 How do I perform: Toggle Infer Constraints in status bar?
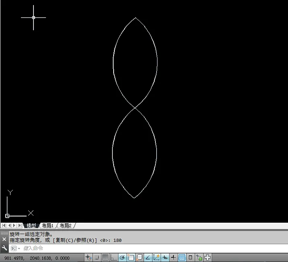[89, 258]
